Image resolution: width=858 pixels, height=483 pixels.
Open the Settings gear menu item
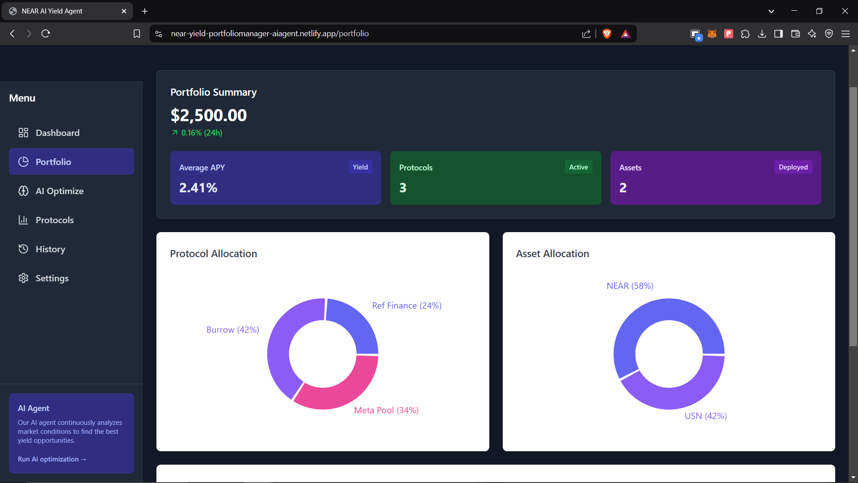(51, 278)
